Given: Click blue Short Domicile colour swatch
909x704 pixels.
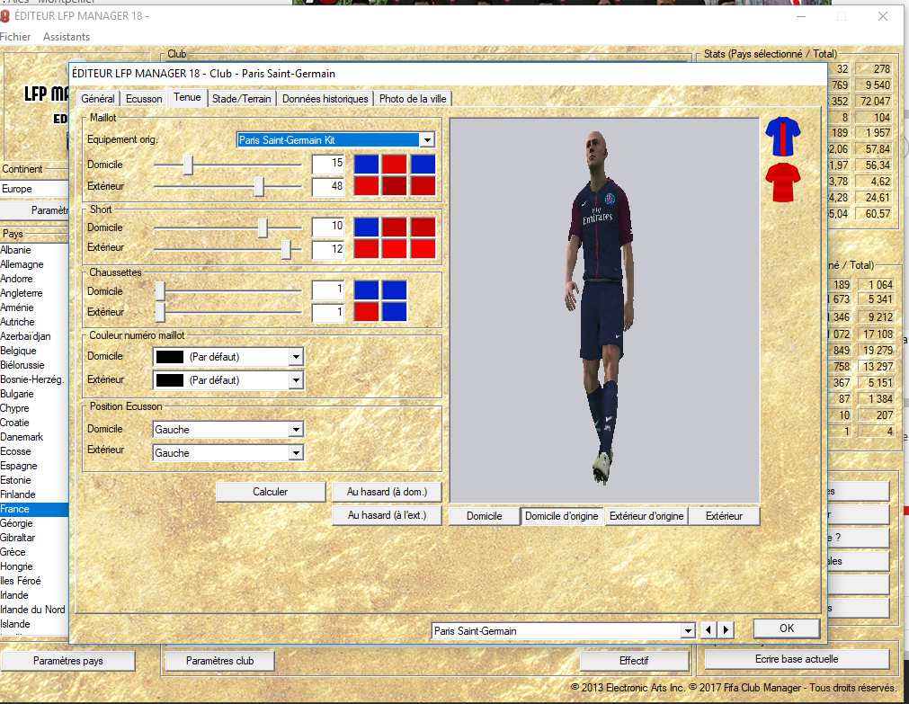Looking at the screenshot, I should point(366,227).
